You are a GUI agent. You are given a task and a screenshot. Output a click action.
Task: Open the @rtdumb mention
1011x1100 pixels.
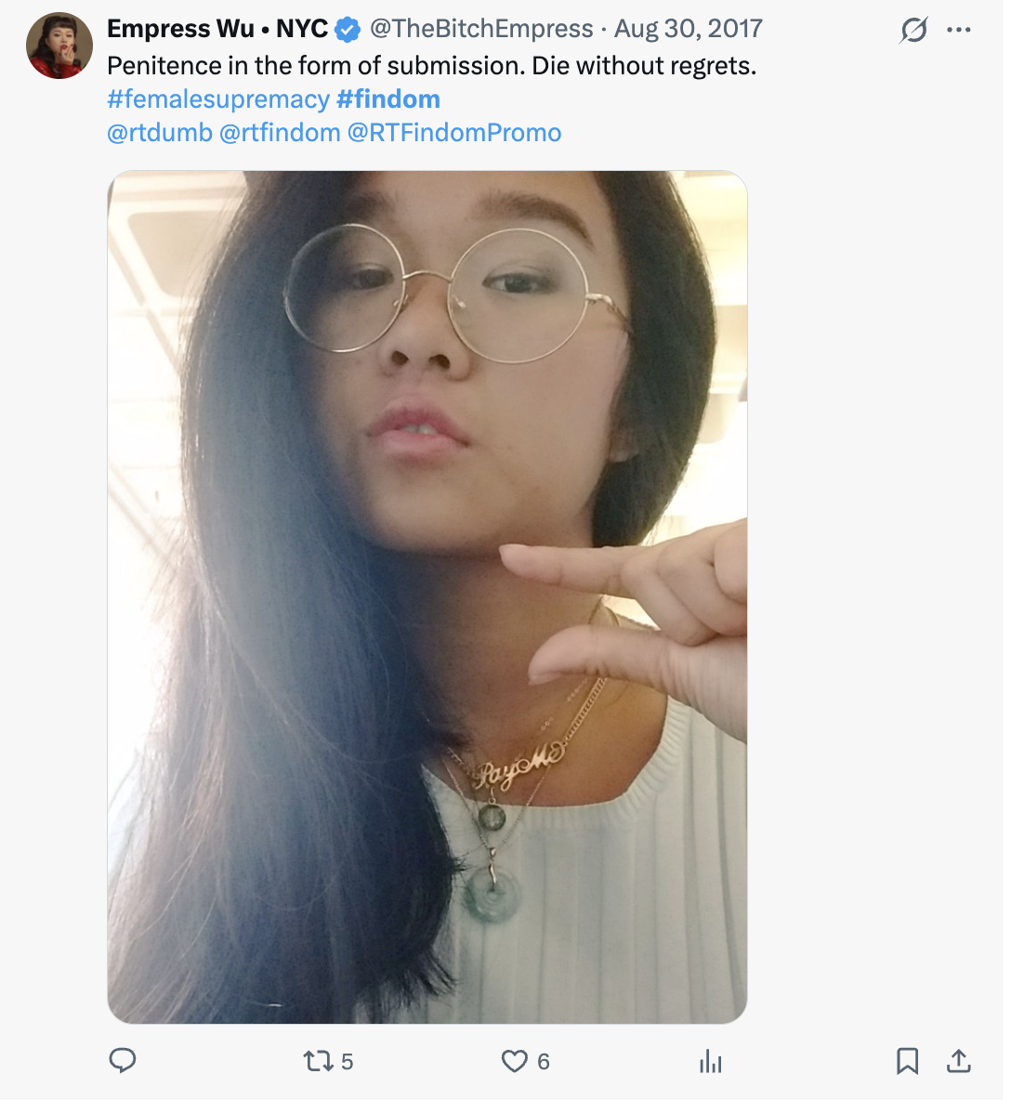click(x=160, y=133)
